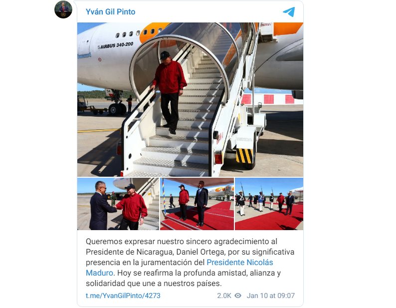Open the channel profile avatar
This screenshot has width=396, height=308.
click(63, 9)
